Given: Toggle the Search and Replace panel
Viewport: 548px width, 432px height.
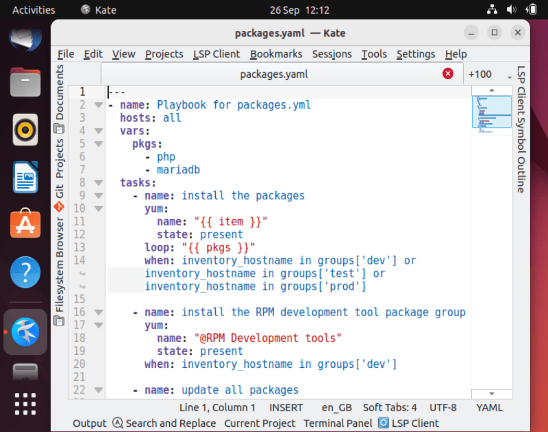Looking at the screenshot, I should click(164, 423).
